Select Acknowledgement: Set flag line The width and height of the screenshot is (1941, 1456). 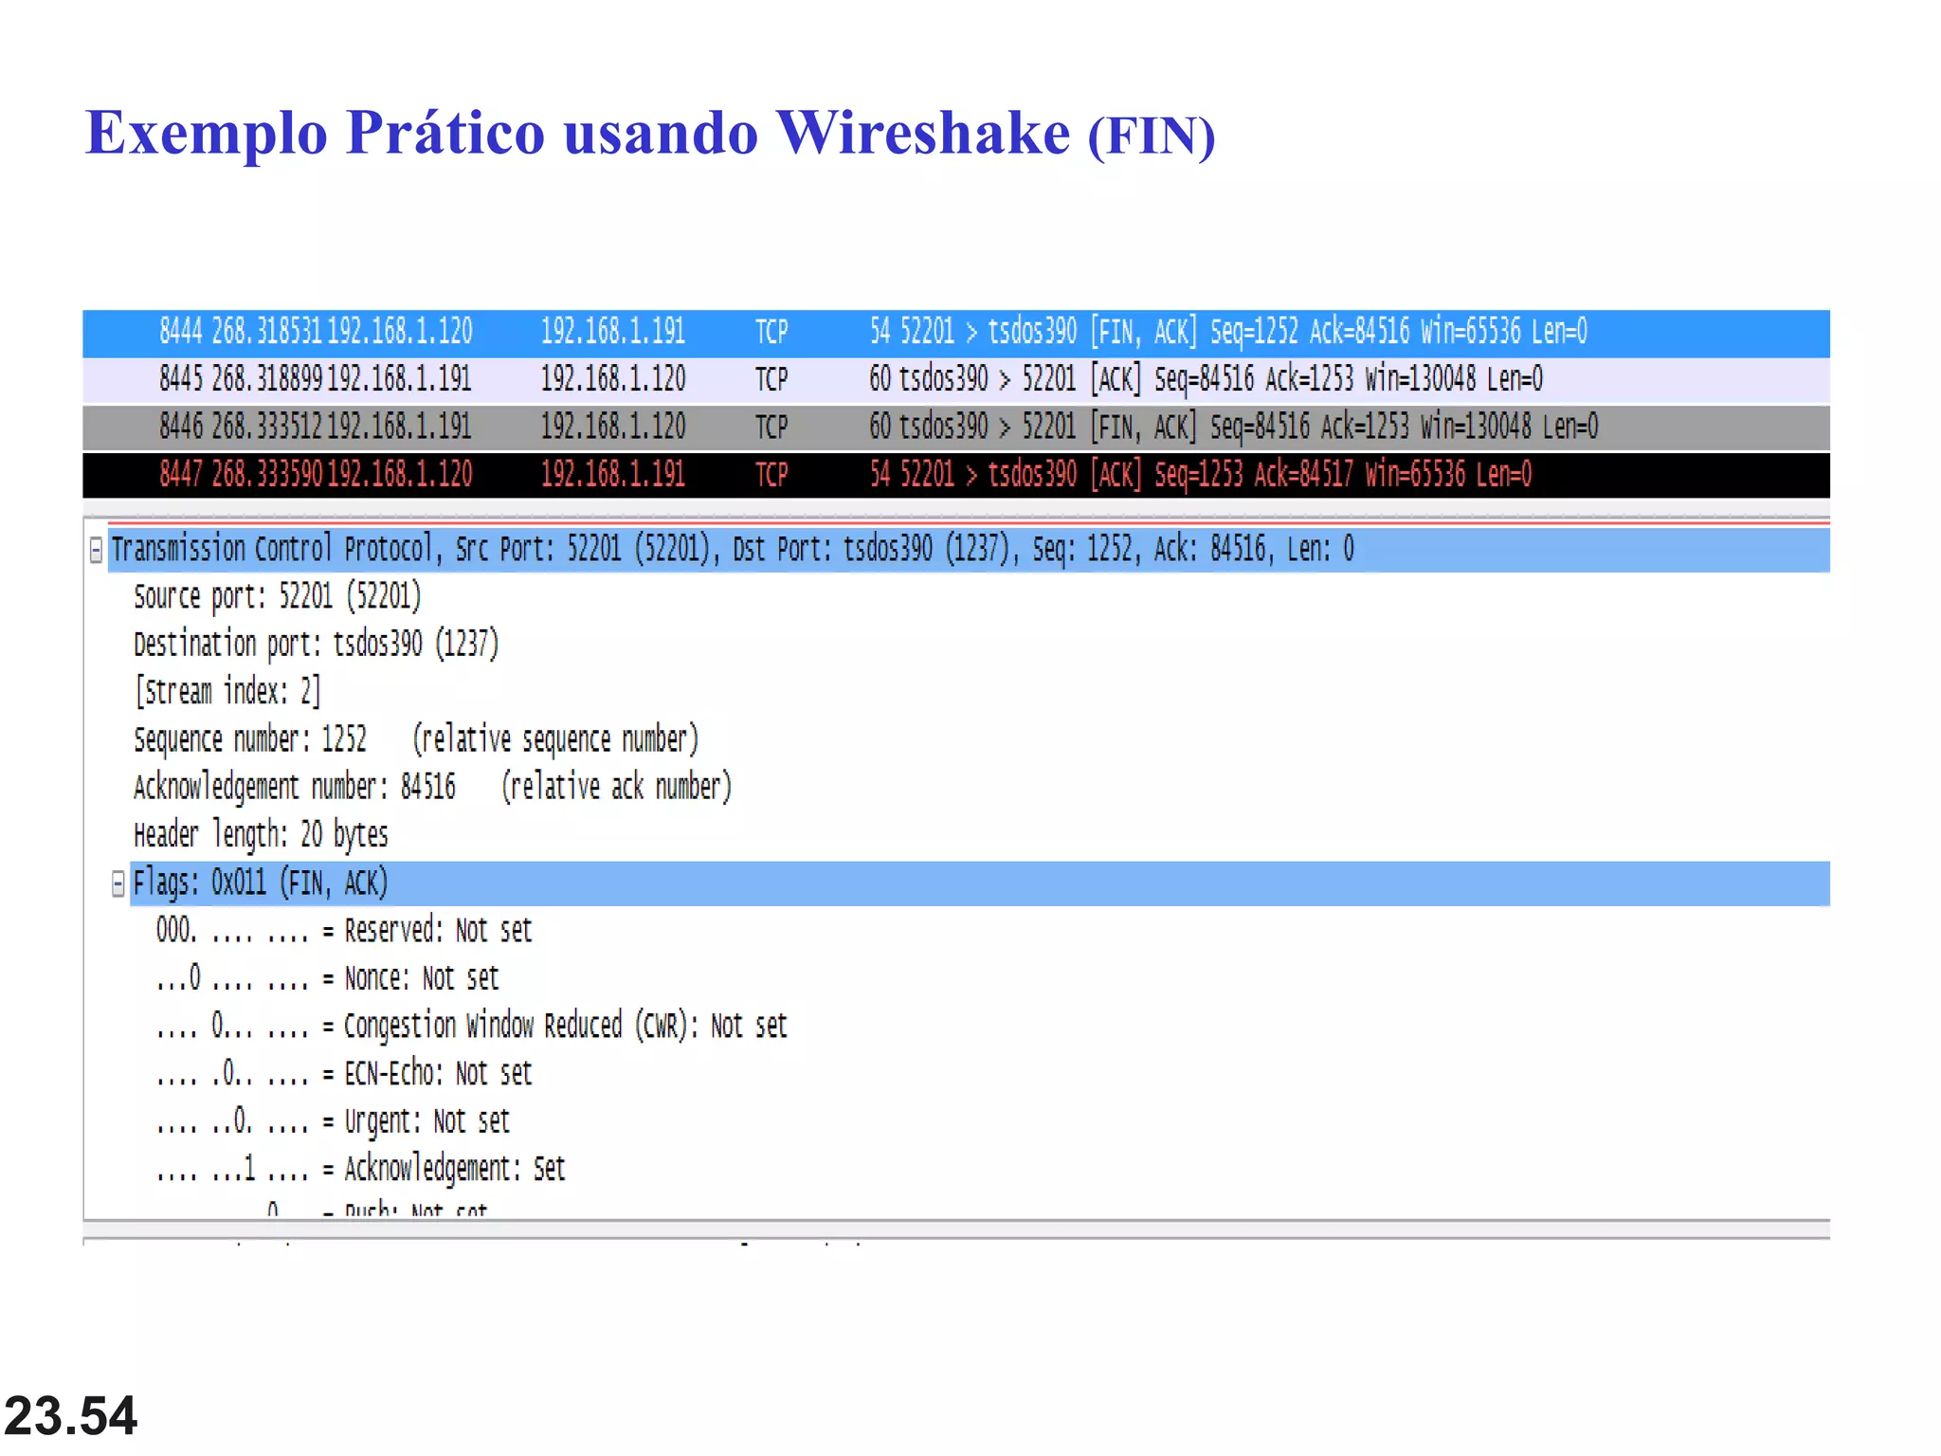point(360,1169)
